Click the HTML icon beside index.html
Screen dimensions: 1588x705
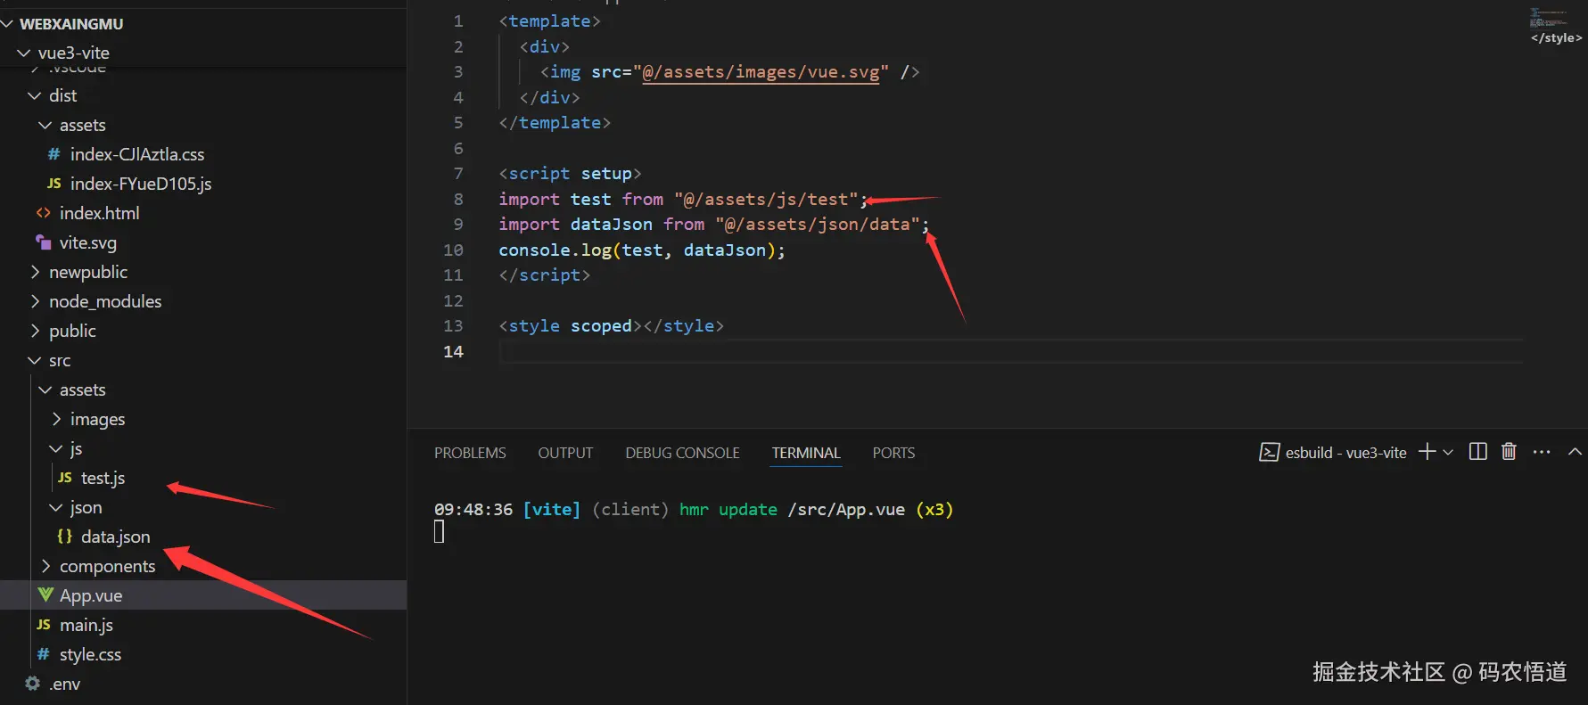tap(43, 213)
